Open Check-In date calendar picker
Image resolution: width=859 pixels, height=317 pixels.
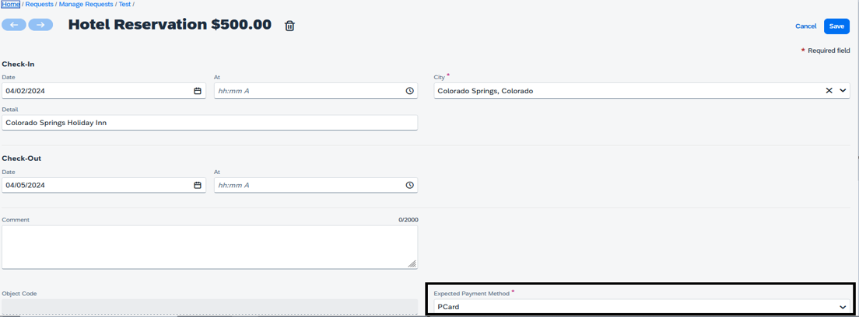[198, 91]
